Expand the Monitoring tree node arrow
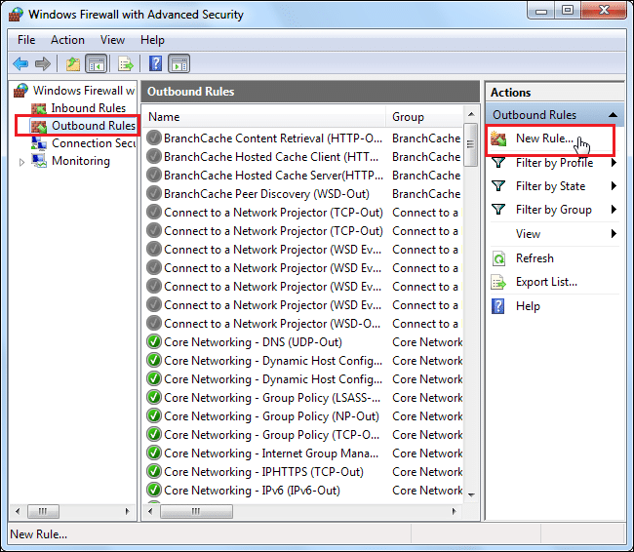Screen dimensions: 634x552 pos(21,162)
